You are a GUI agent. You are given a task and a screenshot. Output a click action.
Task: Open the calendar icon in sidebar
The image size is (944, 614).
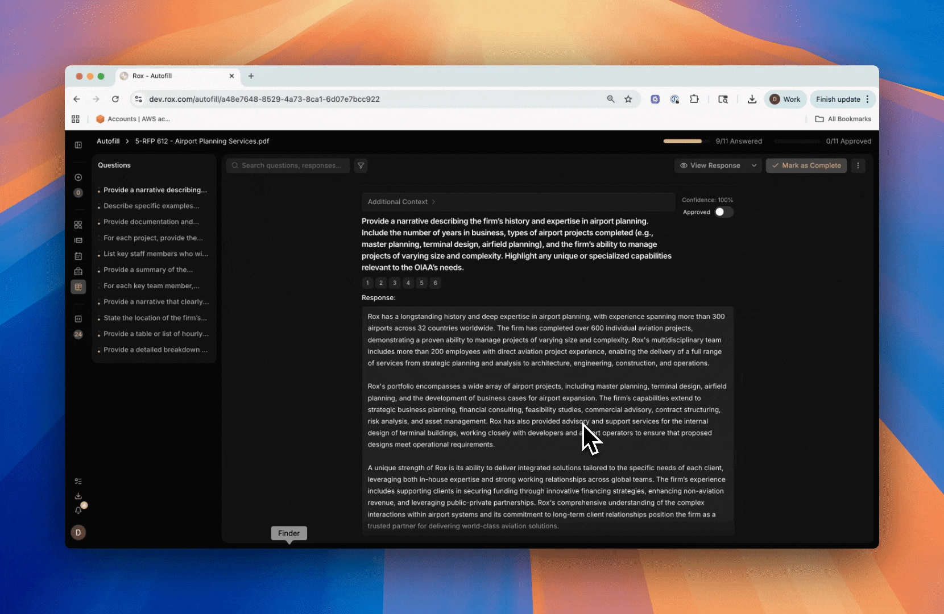coord(78,256)
